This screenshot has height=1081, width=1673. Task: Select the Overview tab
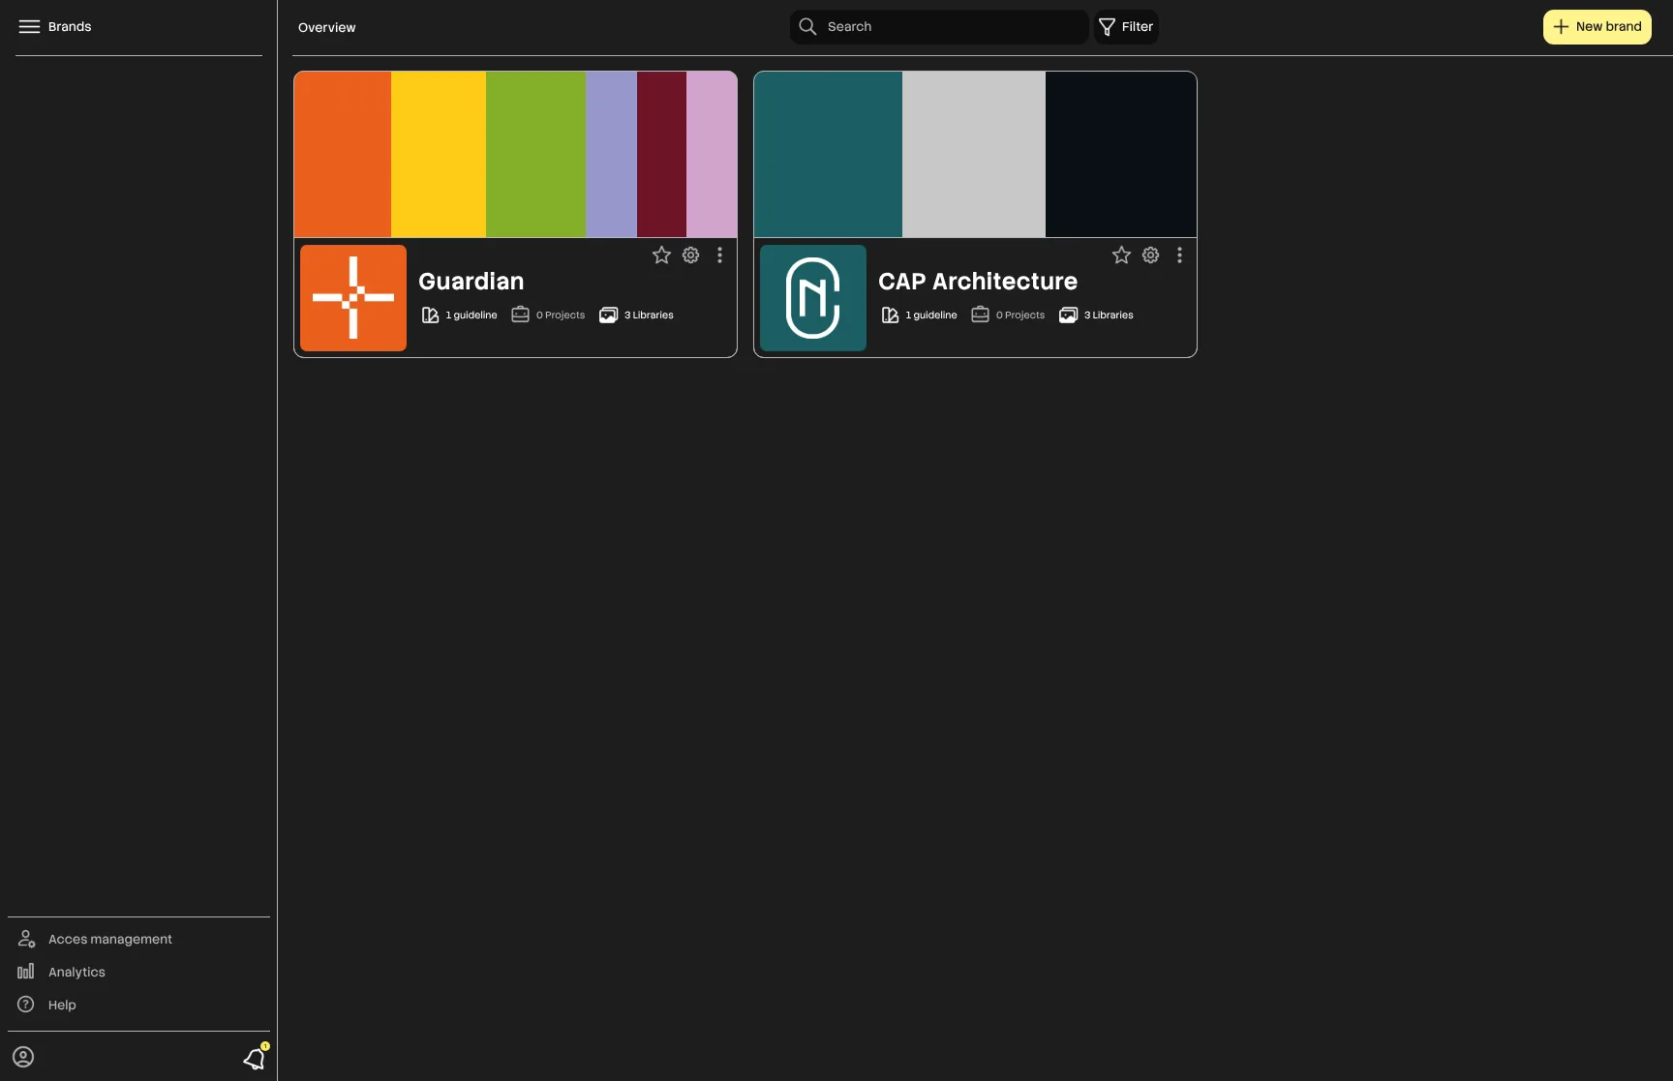[x=326, y=28]
